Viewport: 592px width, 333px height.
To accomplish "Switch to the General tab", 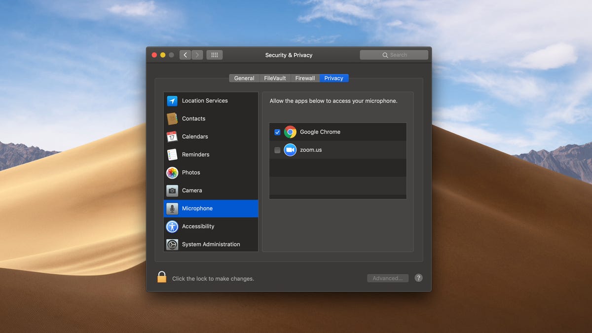I will (244, 78).
